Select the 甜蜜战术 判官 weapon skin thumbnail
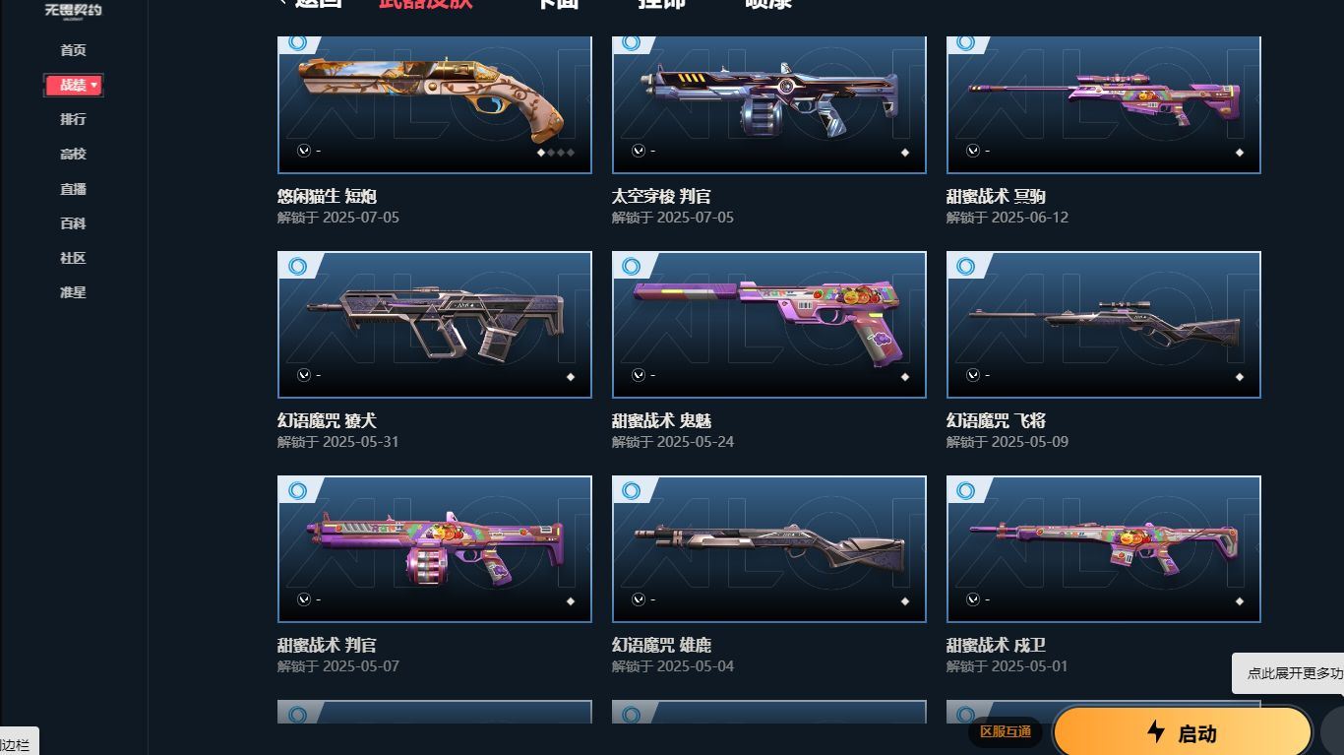 [435, 549]
